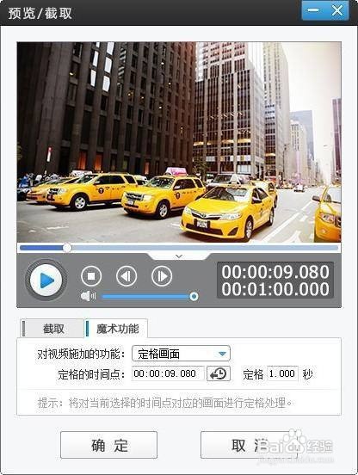This screenshot has height=475, width=358.
Task: Collapse the player controls chevron
Action: (x=179, y=256)
